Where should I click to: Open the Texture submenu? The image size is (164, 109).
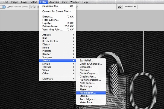(x=57, y=67)
